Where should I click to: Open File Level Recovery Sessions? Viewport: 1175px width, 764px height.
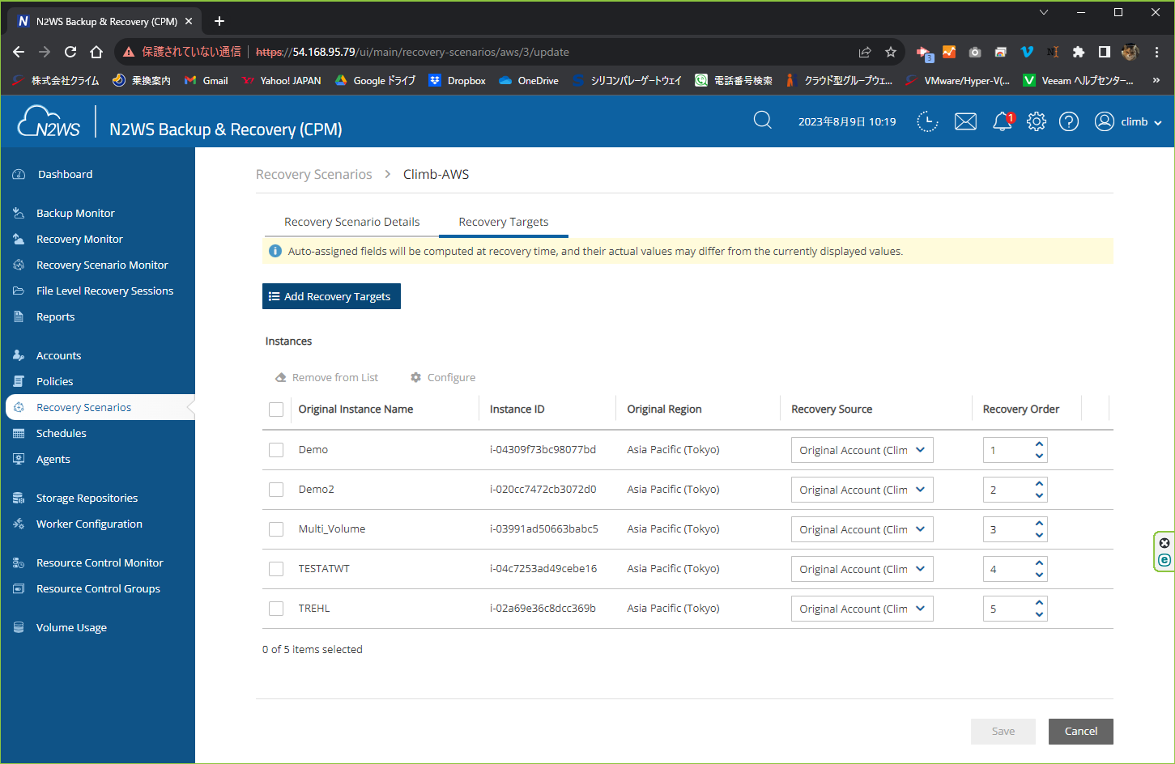(x=104, y=291)
